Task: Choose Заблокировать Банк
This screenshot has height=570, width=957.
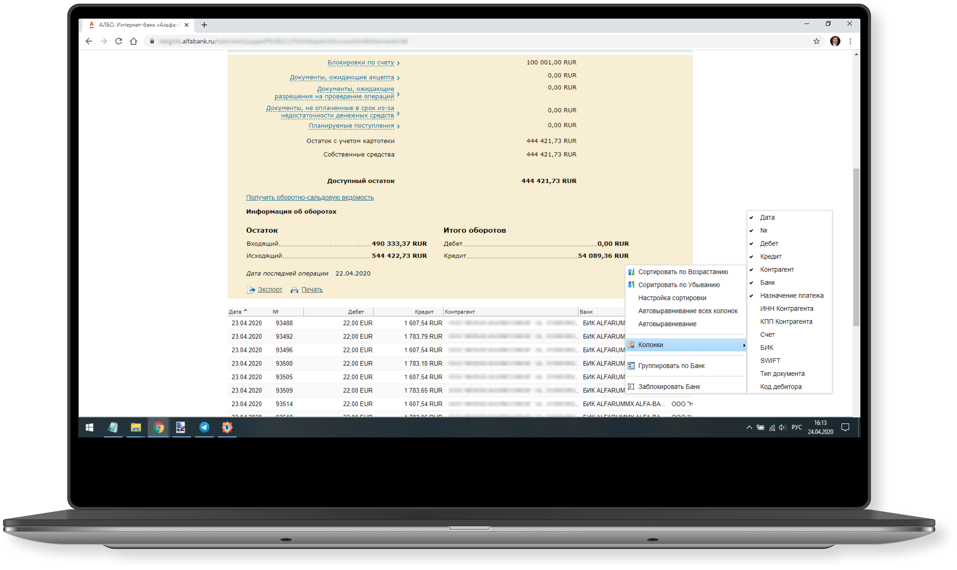Action: (686, 387)
